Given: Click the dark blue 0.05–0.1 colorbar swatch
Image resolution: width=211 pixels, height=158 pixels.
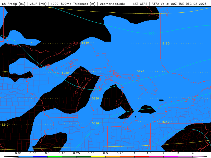Looking at the screenshot, I should (40, 157).
